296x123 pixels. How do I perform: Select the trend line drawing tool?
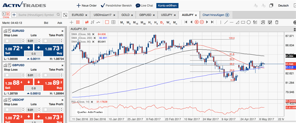coord(226,22)
